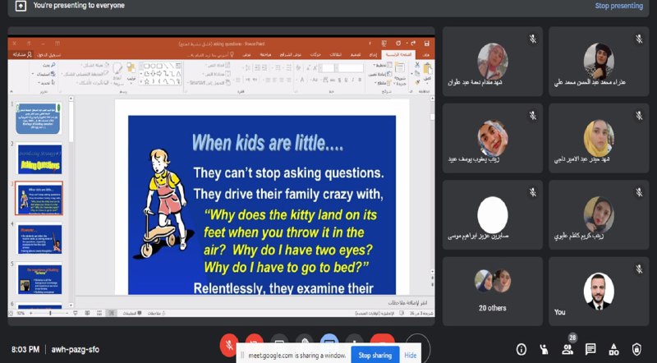Open the meeting details info icon

click(x=521, y=349)
